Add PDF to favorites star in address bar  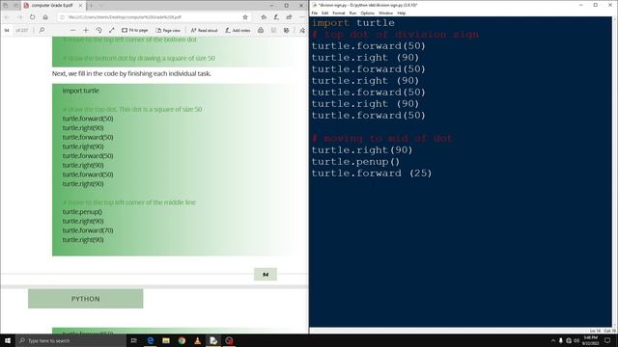point(245,17)
